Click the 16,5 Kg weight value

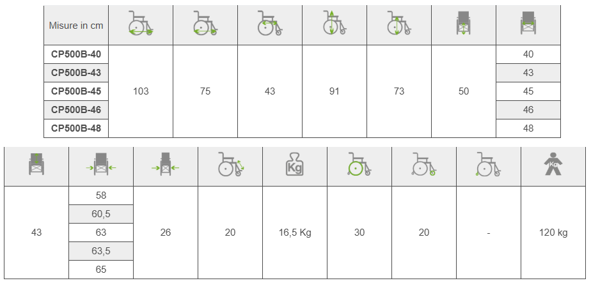coord(295,233)
